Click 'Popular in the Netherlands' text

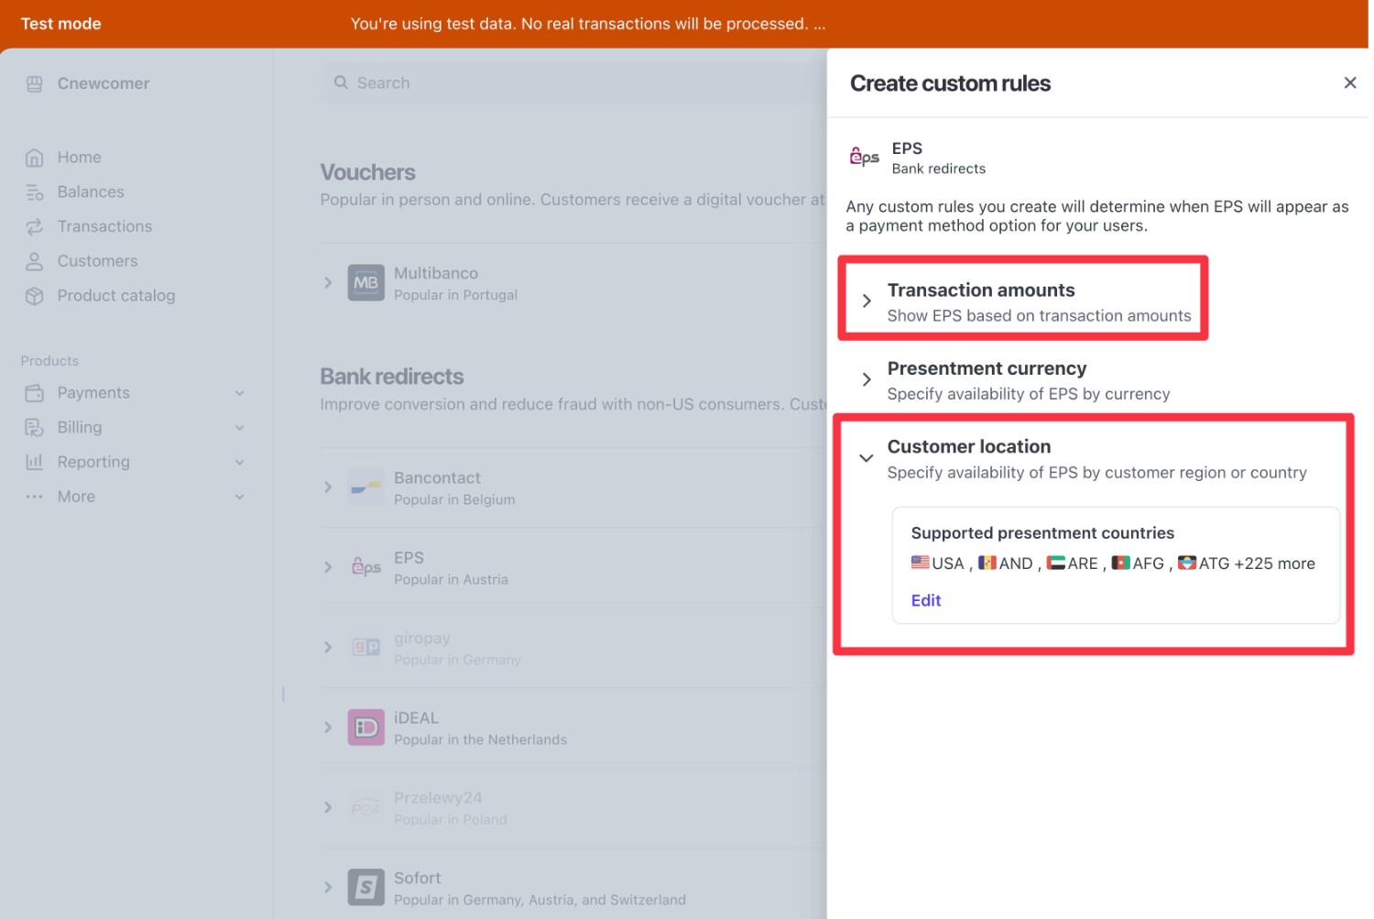click(x=480, y=740)
